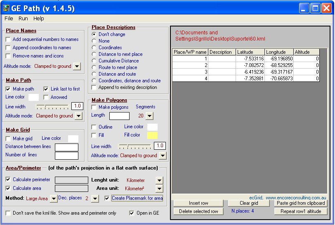Open the File menu
The image size is (335, 225).
pyautogui.click(x=9, y=19)
